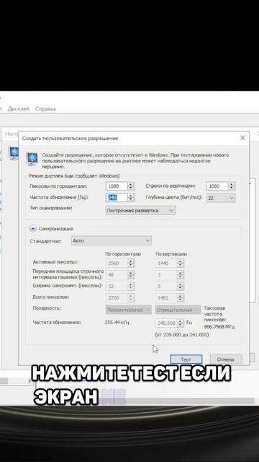
Task: Increase Строки по вертикали with the up arrow
Action: (232, 184)
